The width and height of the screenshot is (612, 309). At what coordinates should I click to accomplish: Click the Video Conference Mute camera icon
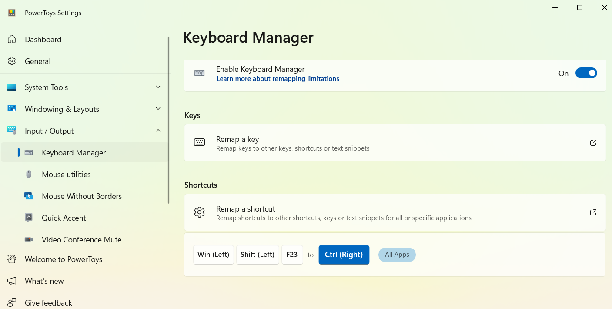tap(29, 240)
